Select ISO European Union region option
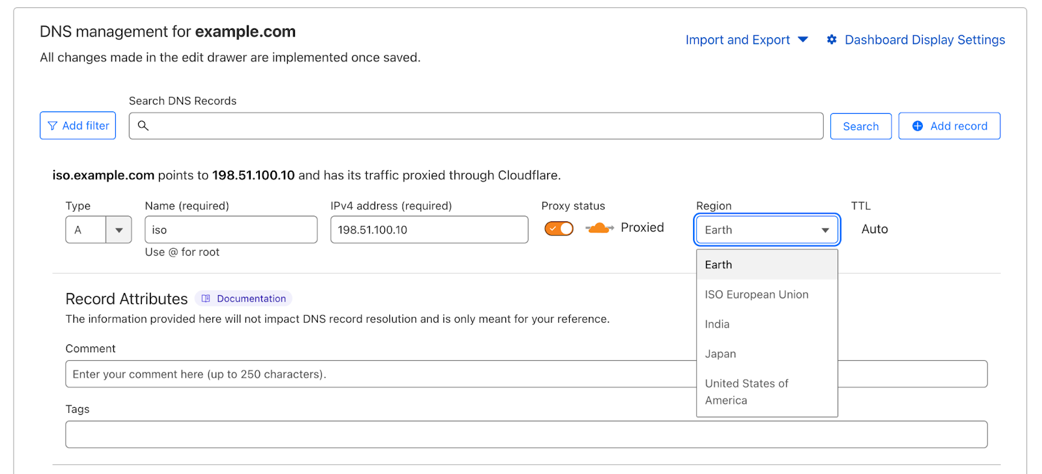1042x474 pixels. coord(756,294)
